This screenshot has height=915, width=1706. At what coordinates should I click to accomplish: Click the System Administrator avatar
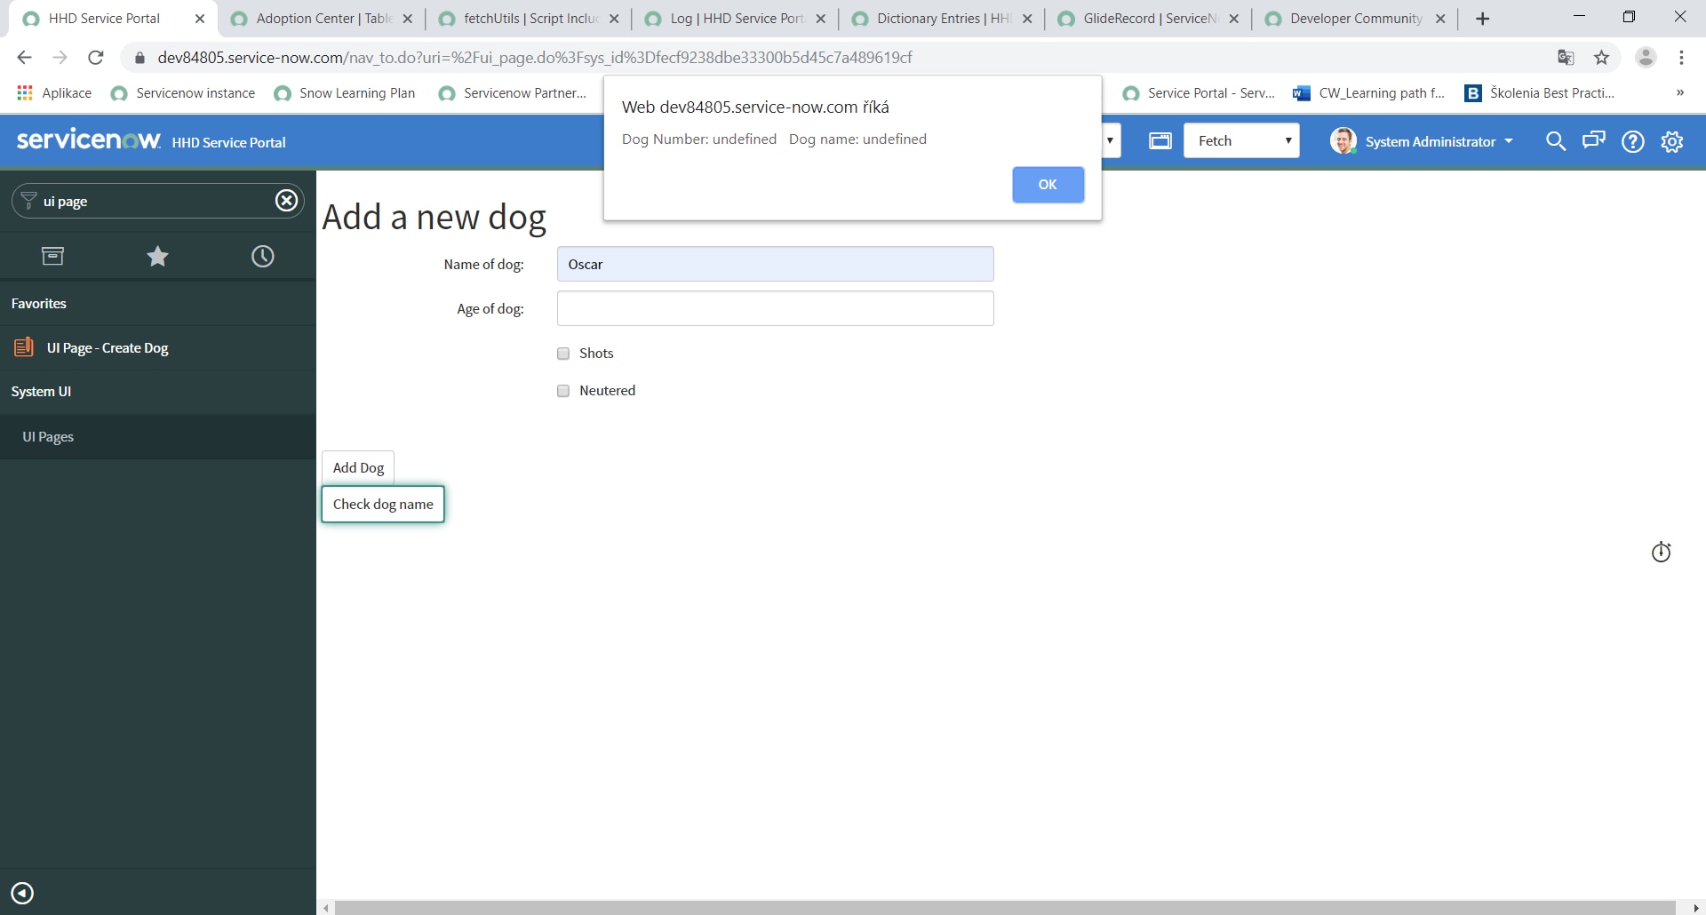coord(1343,140)
